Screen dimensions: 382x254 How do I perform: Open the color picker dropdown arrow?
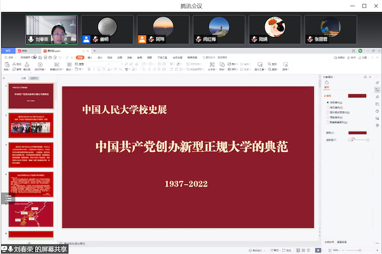(368, 132)
